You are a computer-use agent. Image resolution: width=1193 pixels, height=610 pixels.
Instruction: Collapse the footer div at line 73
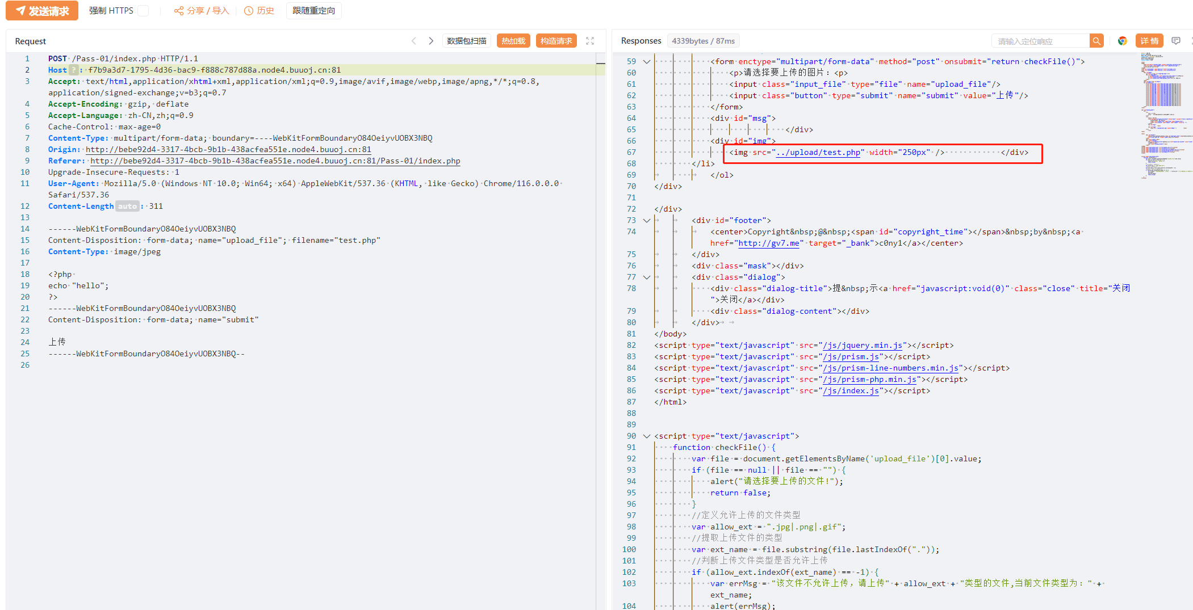[x=646, y=220]
